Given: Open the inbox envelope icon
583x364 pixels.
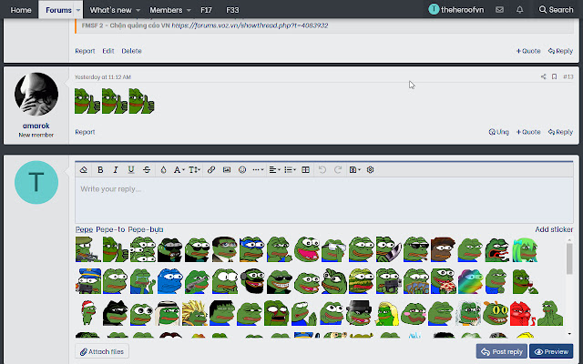Looking at the screenshot, I should click(500, 9).
